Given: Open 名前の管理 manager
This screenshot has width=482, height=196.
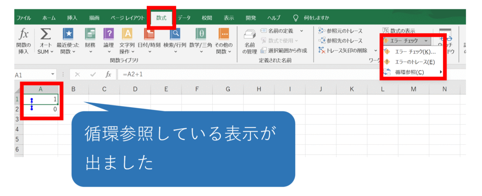Looking at the screenshot, I should tap(249, 42).
